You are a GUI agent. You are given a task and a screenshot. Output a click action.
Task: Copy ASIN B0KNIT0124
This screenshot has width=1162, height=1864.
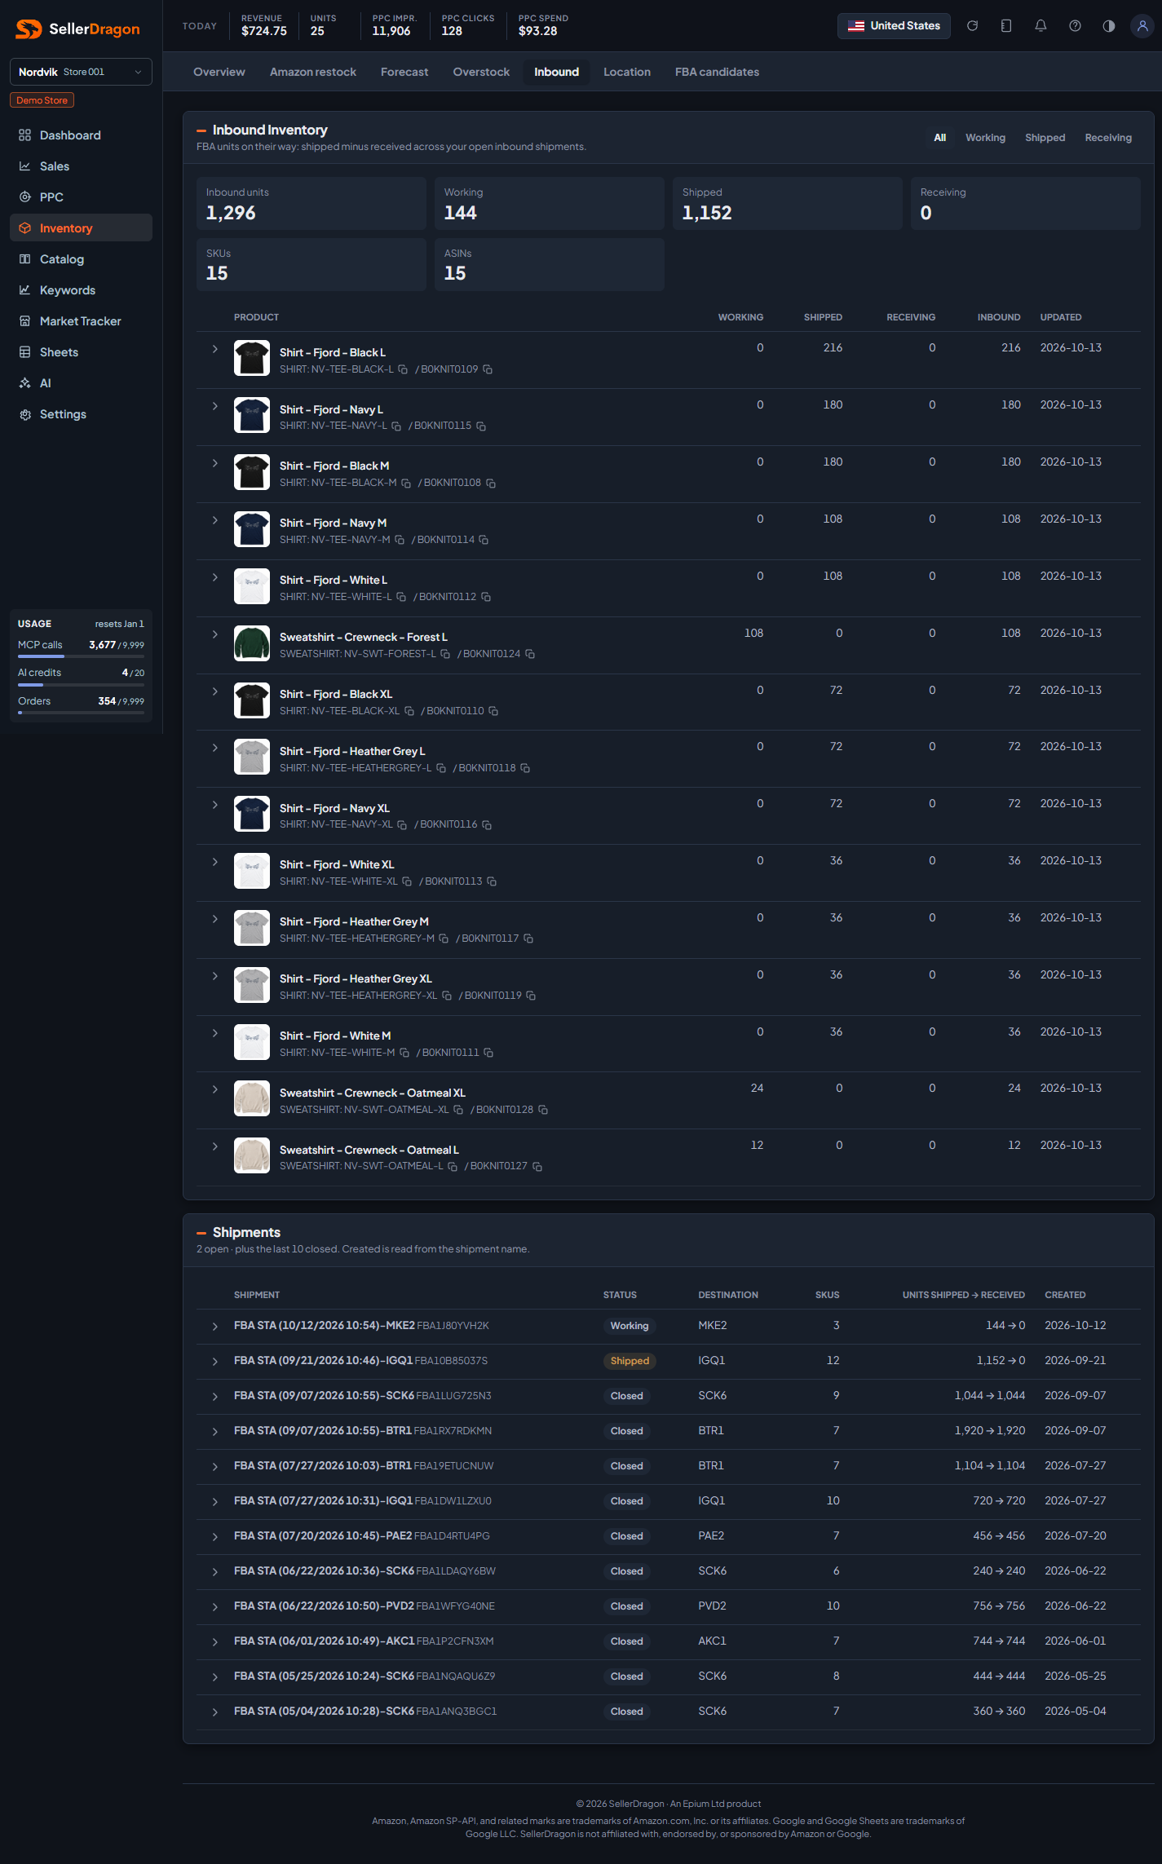coord(530,654)
